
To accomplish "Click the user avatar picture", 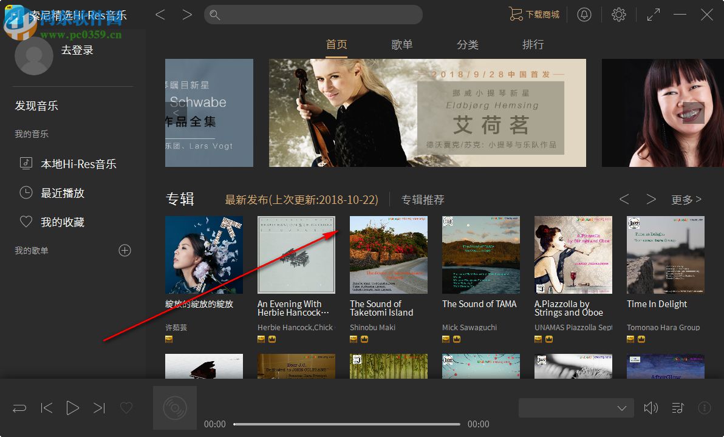I will [x=33, y=55].
